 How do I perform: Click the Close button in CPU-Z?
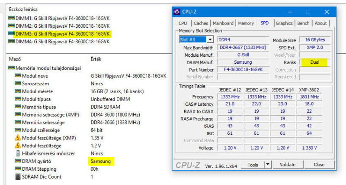319,165
